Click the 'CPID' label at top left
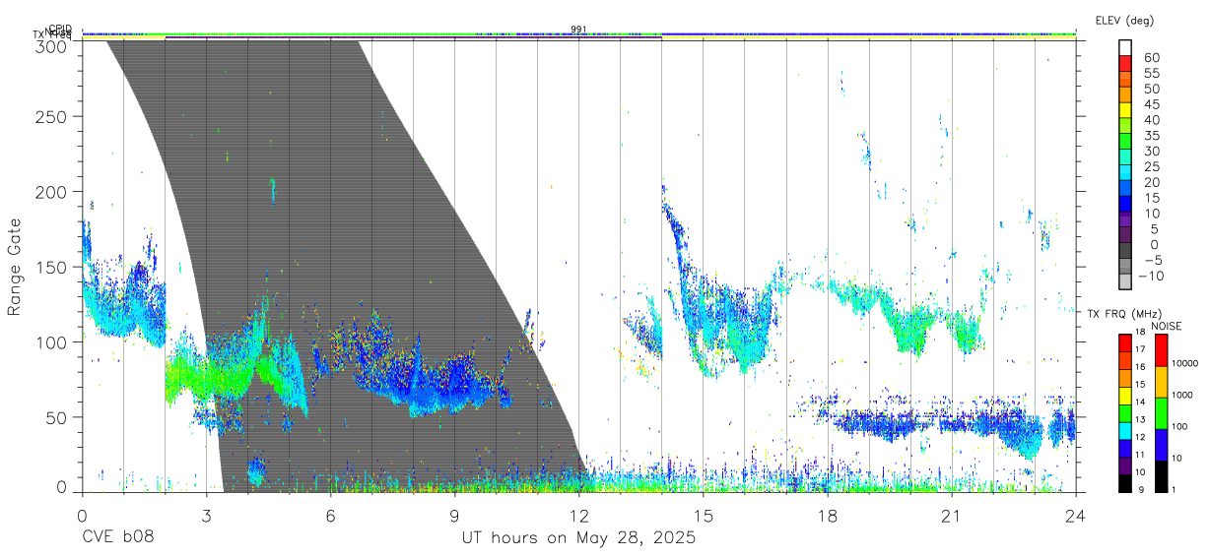1210x558 pixels. click(60, 29)
